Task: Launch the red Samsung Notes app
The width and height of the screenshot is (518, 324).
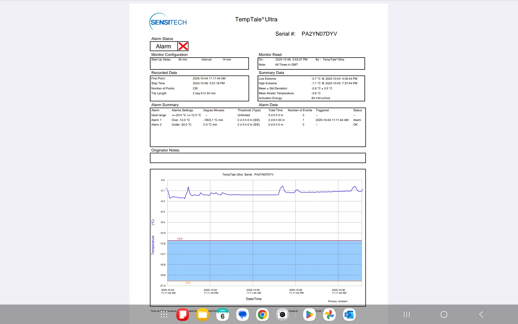Action: [x=183, y=315]
